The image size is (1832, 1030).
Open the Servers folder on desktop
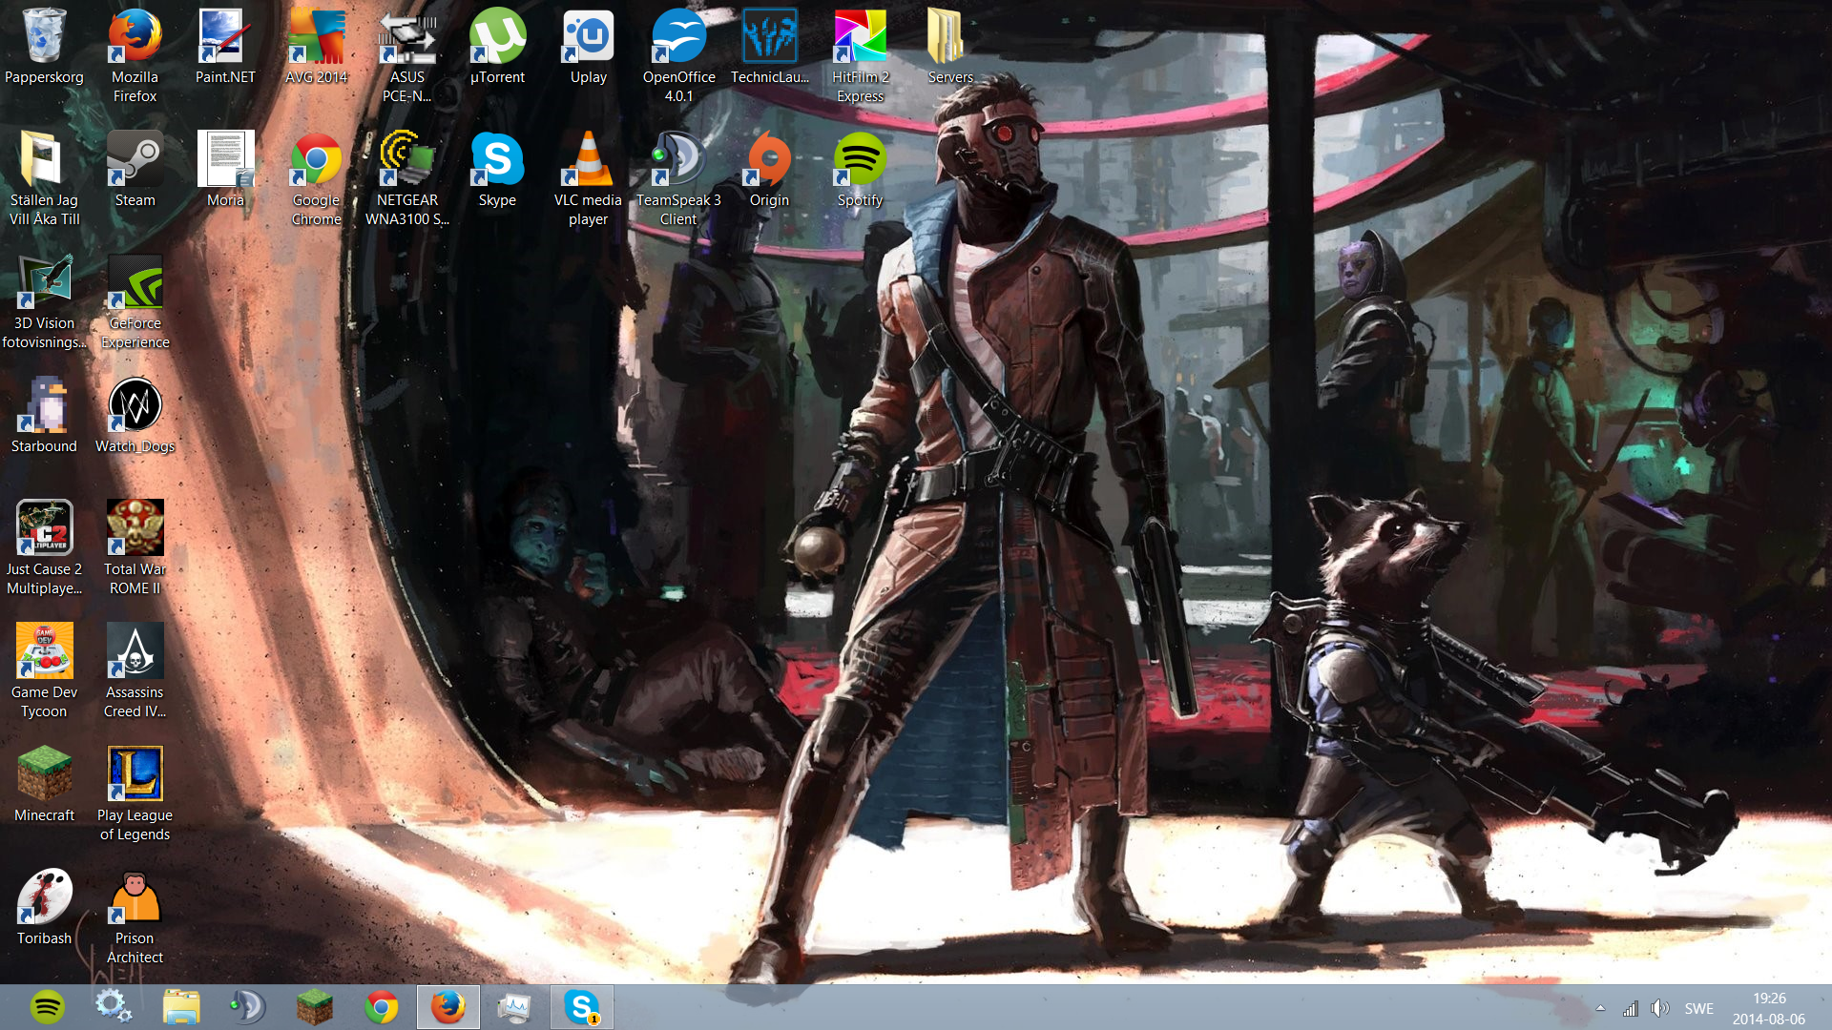[950, 46]
